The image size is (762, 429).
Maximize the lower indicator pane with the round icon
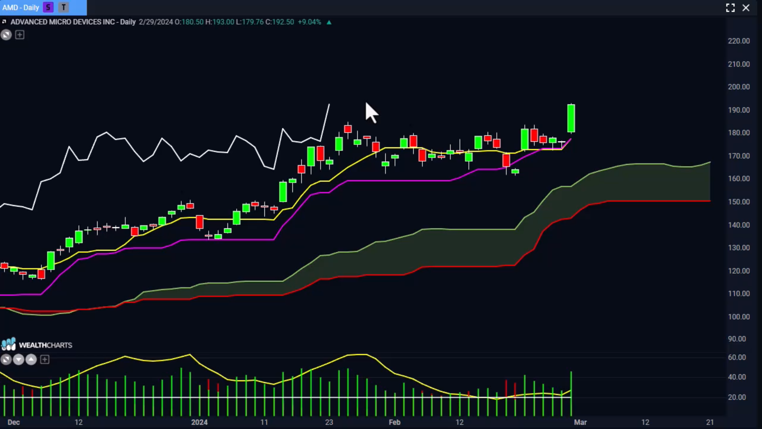click(x=6, y=360)
